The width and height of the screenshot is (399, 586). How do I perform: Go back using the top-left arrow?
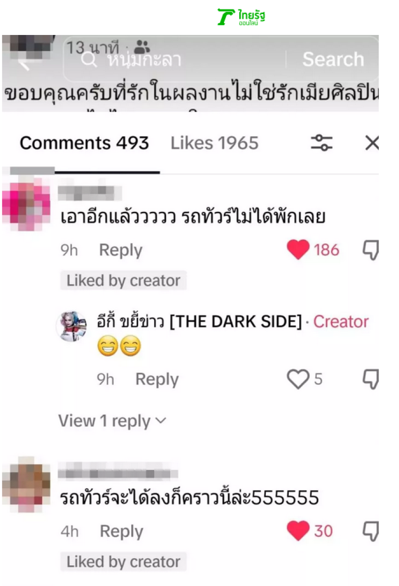pyautogui.click(x=24, y=65)
